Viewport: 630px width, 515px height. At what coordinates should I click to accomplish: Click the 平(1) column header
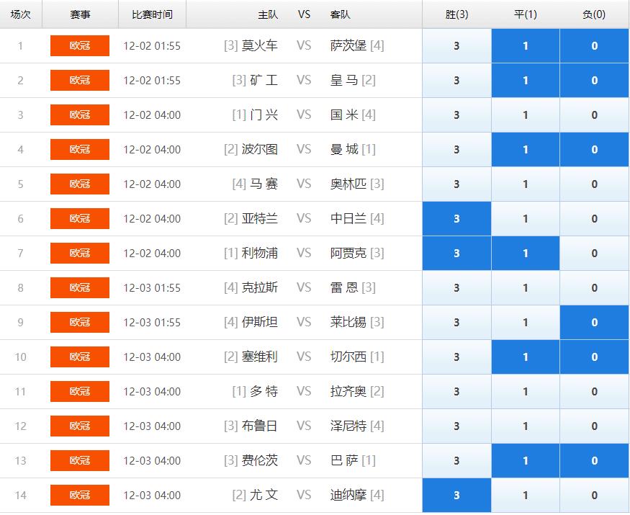pyautogui.click(x=526, y=14)
